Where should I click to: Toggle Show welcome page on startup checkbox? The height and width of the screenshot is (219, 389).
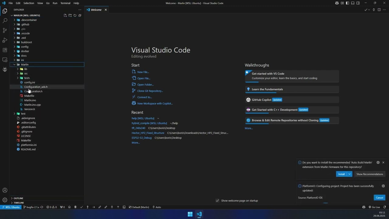tap(217, 200)
